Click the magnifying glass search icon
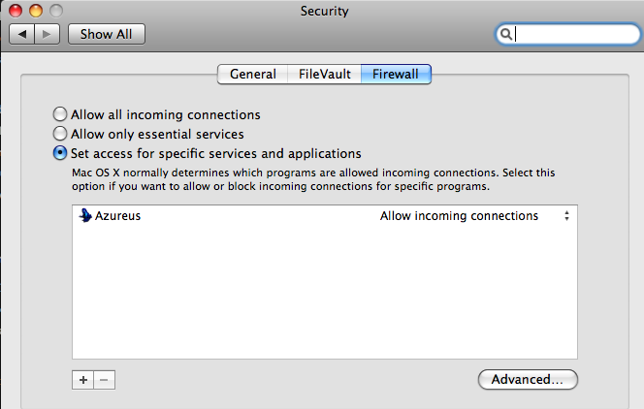Image resolution: width=644 pixels, height=409 pixels. pyautogui.click(x=506, y=34)
